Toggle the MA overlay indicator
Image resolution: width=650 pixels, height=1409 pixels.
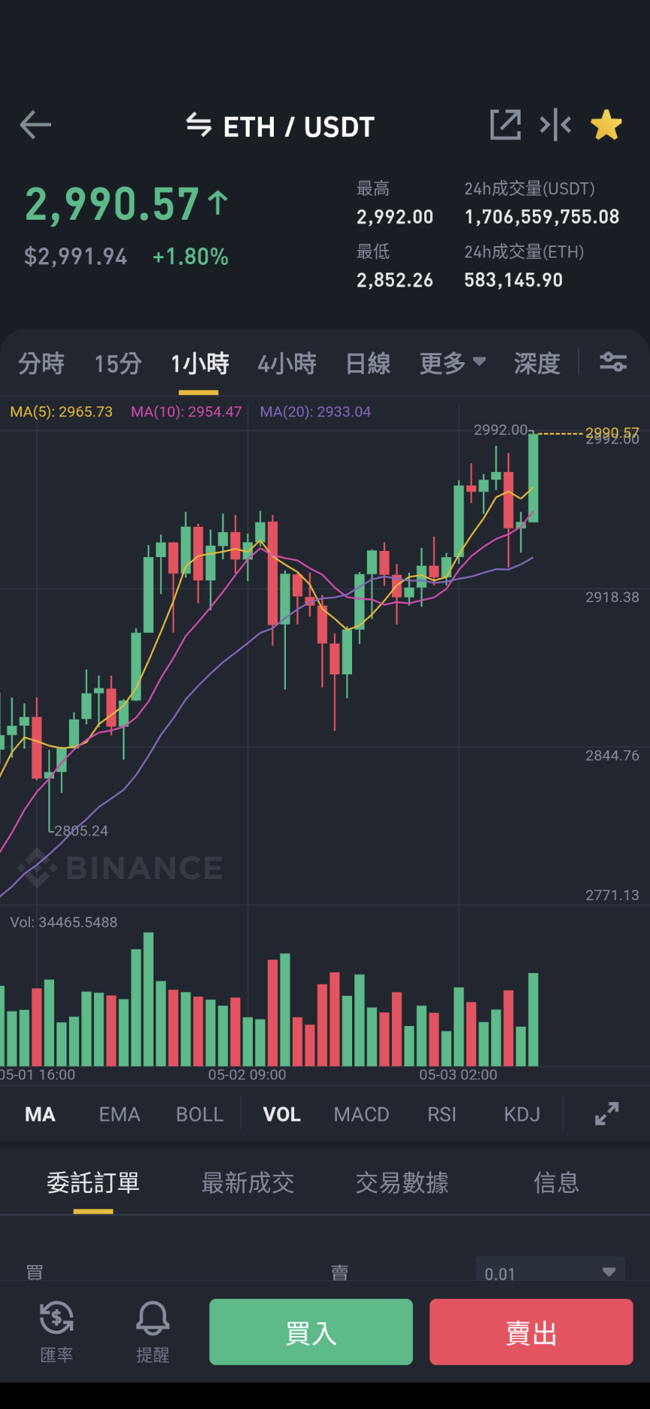(40, 1115)
